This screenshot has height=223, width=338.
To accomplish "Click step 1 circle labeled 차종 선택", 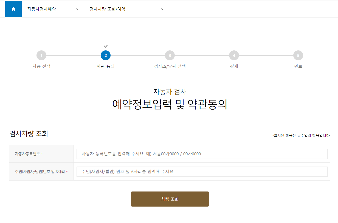I will [x=41, y=55].
